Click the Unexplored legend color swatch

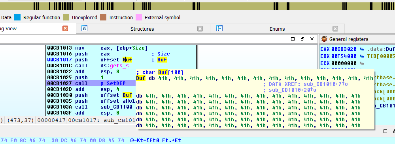coord(66,18)
